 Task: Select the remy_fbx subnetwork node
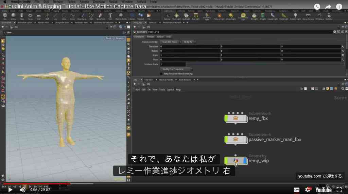(x=236, y=118)
